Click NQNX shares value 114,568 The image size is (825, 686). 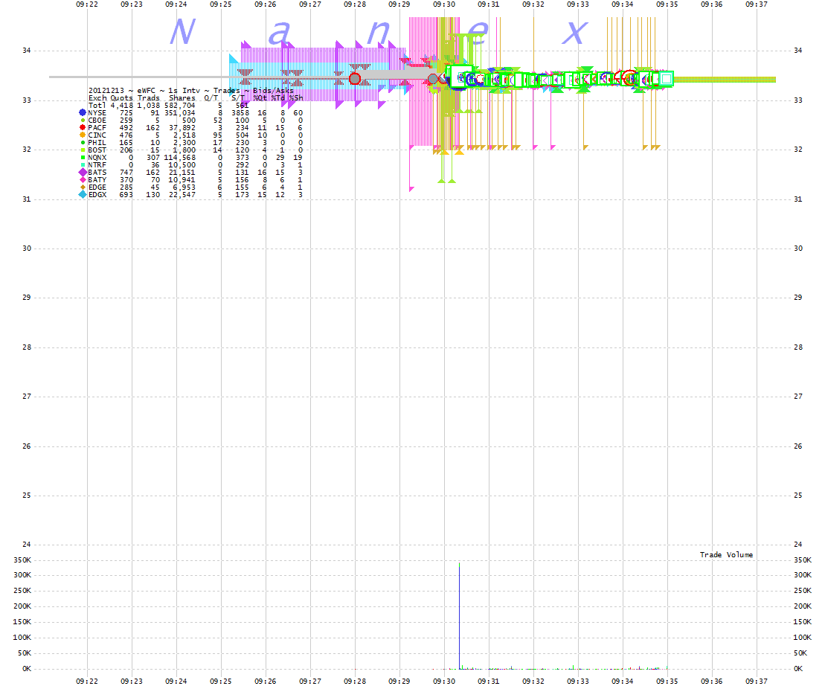pyautogui.click(x=180, y=157)
